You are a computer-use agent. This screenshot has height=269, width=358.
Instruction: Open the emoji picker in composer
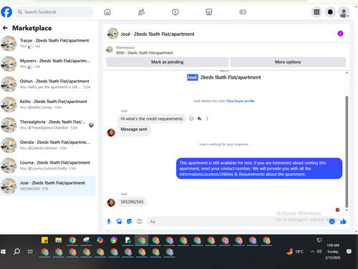point(332,222)
